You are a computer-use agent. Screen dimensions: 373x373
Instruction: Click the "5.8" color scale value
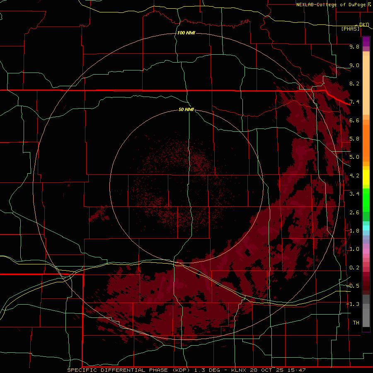coord(354,139)
